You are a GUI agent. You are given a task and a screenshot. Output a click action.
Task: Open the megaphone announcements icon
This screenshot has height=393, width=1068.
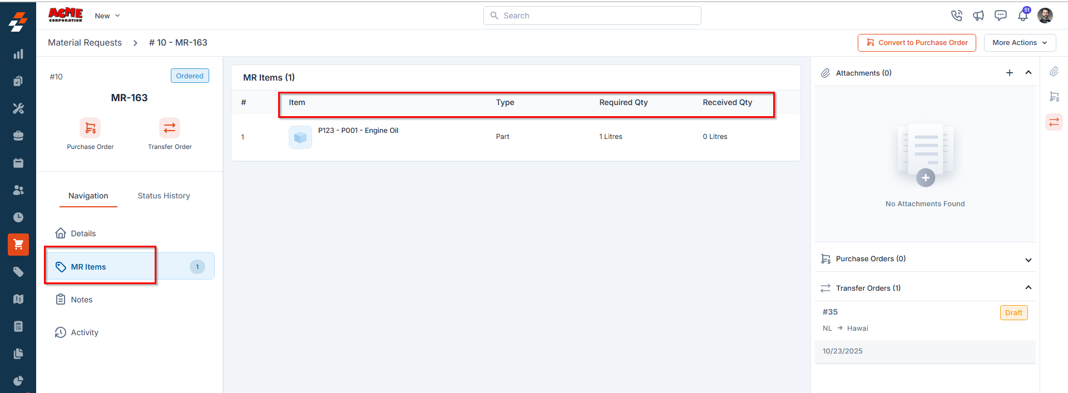click(978, 16)
